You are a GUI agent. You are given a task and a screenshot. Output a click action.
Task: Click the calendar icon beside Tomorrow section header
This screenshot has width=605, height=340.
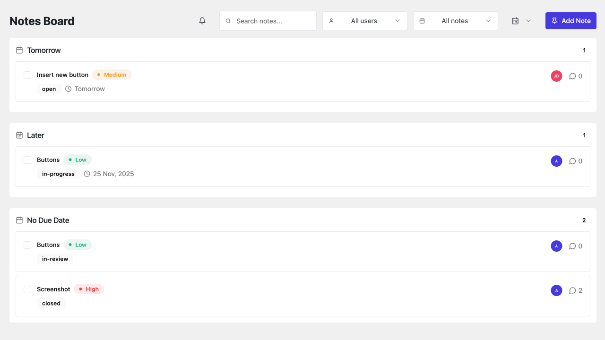point(19,50)
